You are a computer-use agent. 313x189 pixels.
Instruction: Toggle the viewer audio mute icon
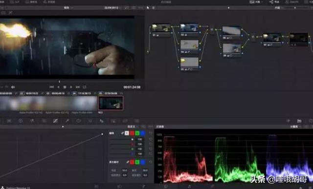13,87
